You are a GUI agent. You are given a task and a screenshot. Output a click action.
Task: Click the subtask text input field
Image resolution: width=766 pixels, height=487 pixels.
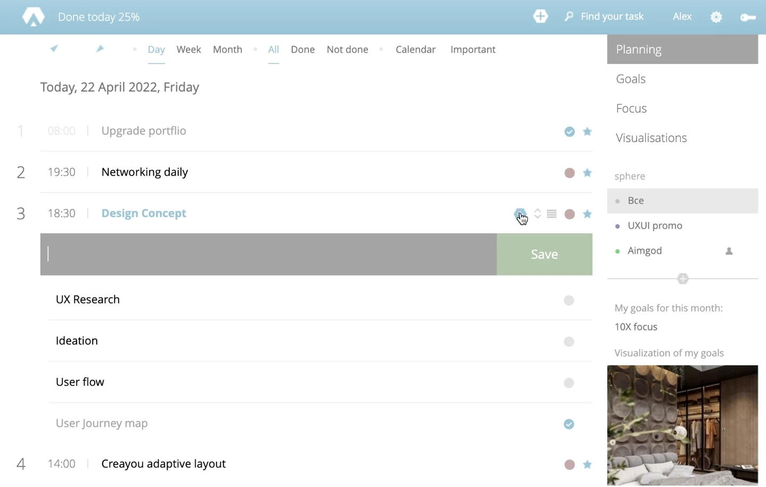269,254
